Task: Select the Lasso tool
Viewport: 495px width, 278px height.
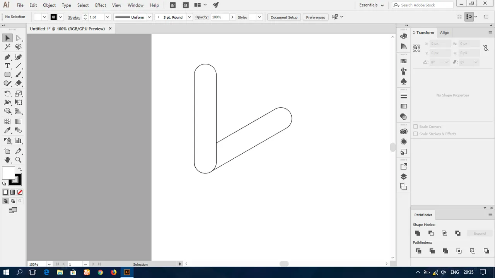Action: pos(19,47)
